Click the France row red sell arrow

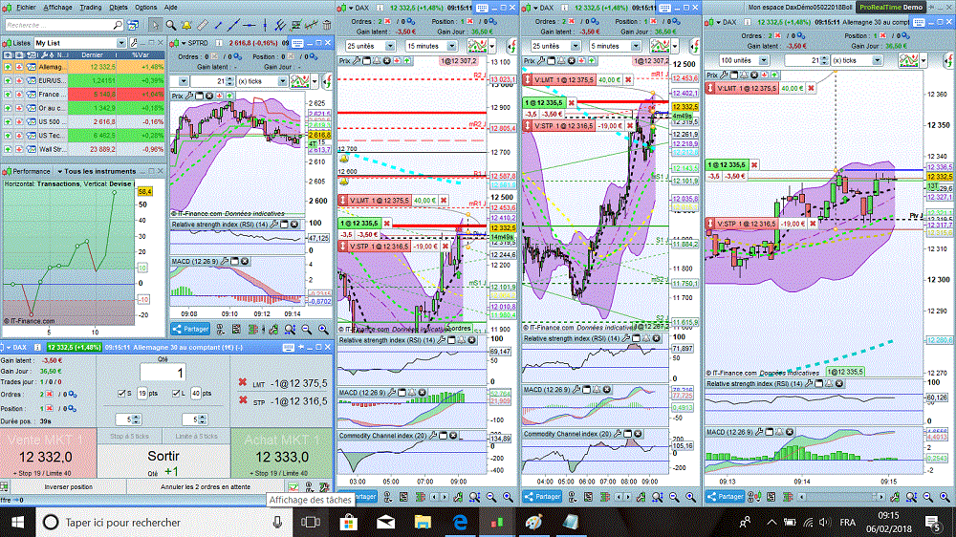click(x=19, y=95)
